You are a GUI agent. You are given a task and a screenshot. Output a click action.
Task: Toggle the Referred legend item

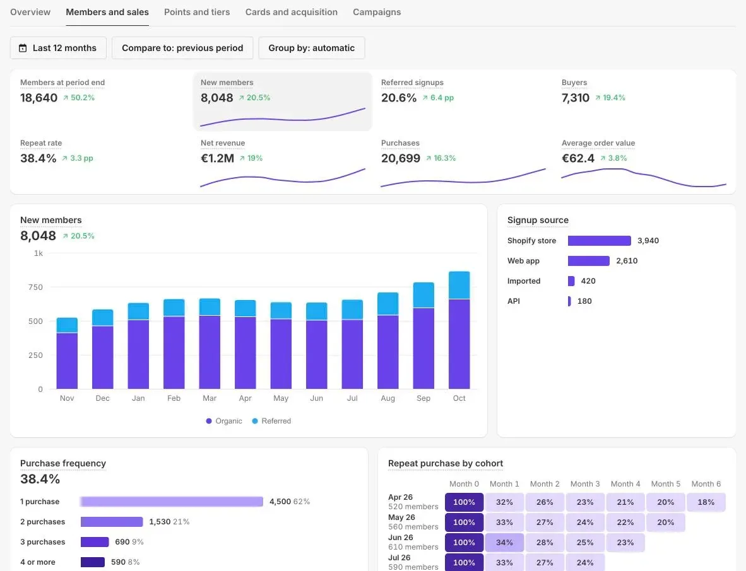271,421
